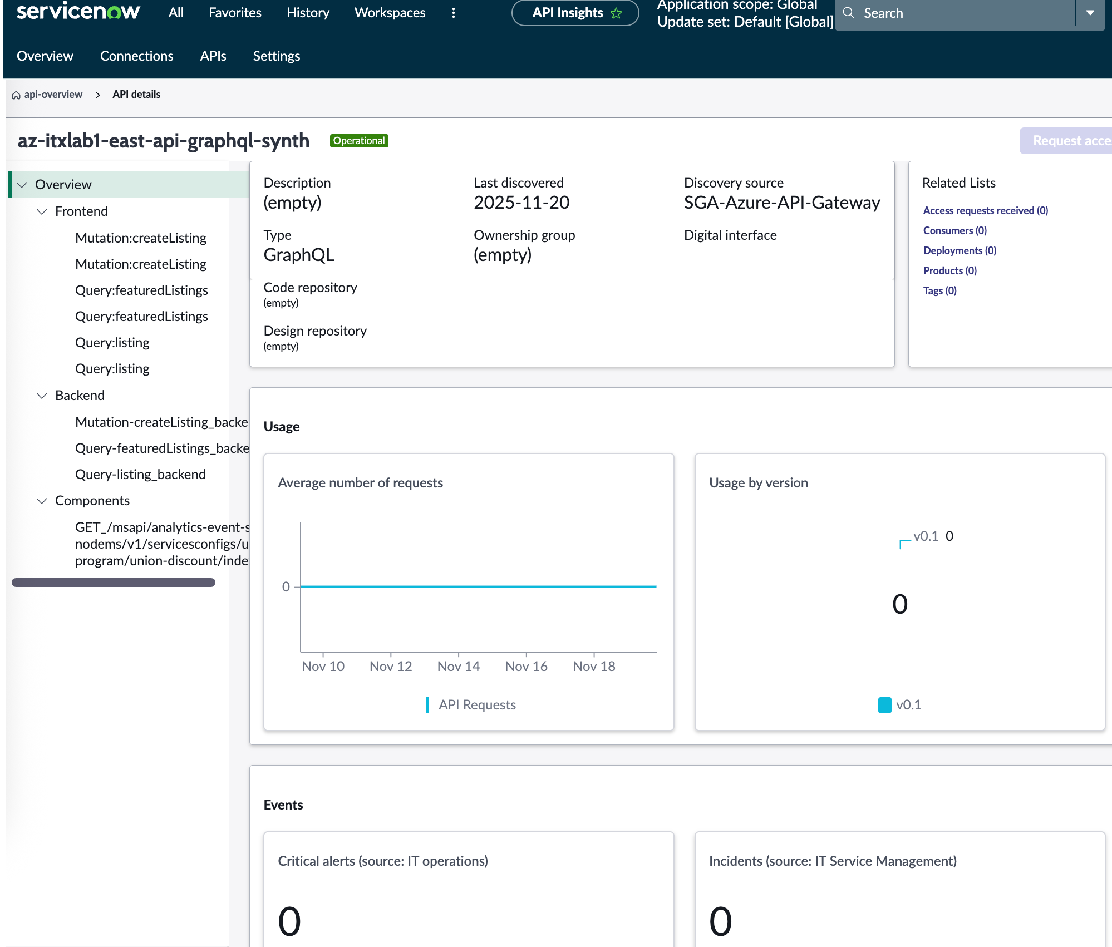This screenshot has height=947, width=1112.
Task: Open the All menu
Action: [x=176, y=13]
